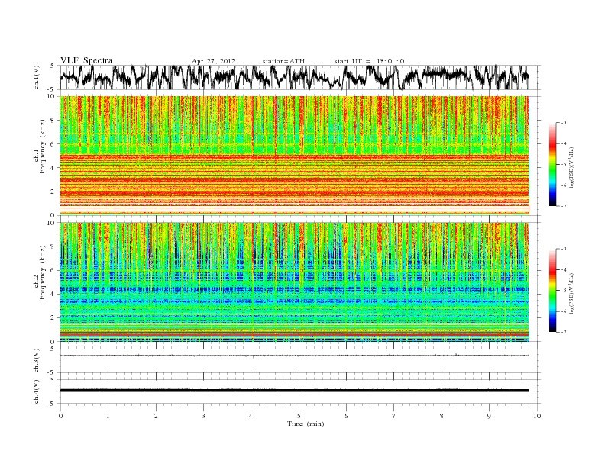Click the "9" tick on the time axis
This screenshot has height=467, width=605.
(x=489, y=416)
